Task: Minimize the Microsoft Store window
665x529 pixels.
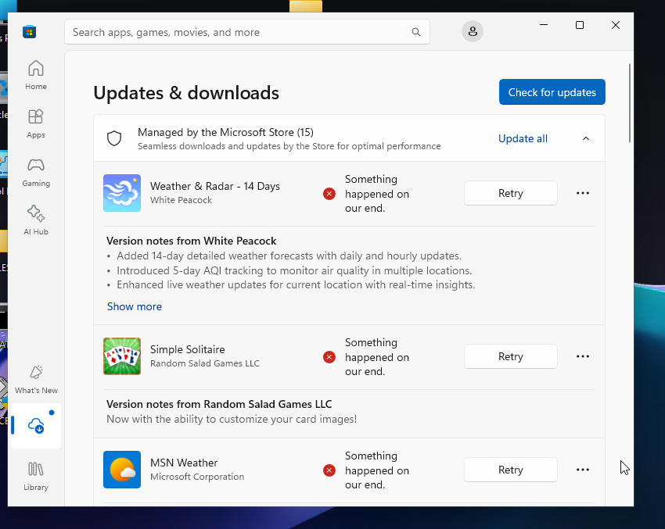Action: click(543, 26)
